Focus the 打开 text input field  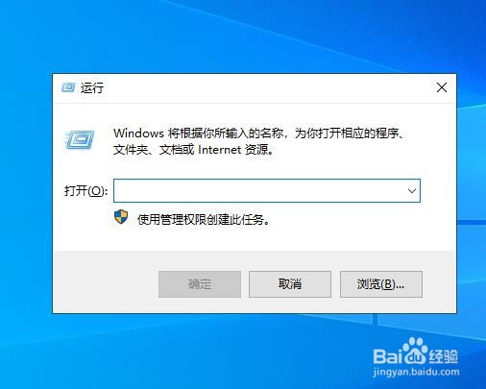[259, 191]
